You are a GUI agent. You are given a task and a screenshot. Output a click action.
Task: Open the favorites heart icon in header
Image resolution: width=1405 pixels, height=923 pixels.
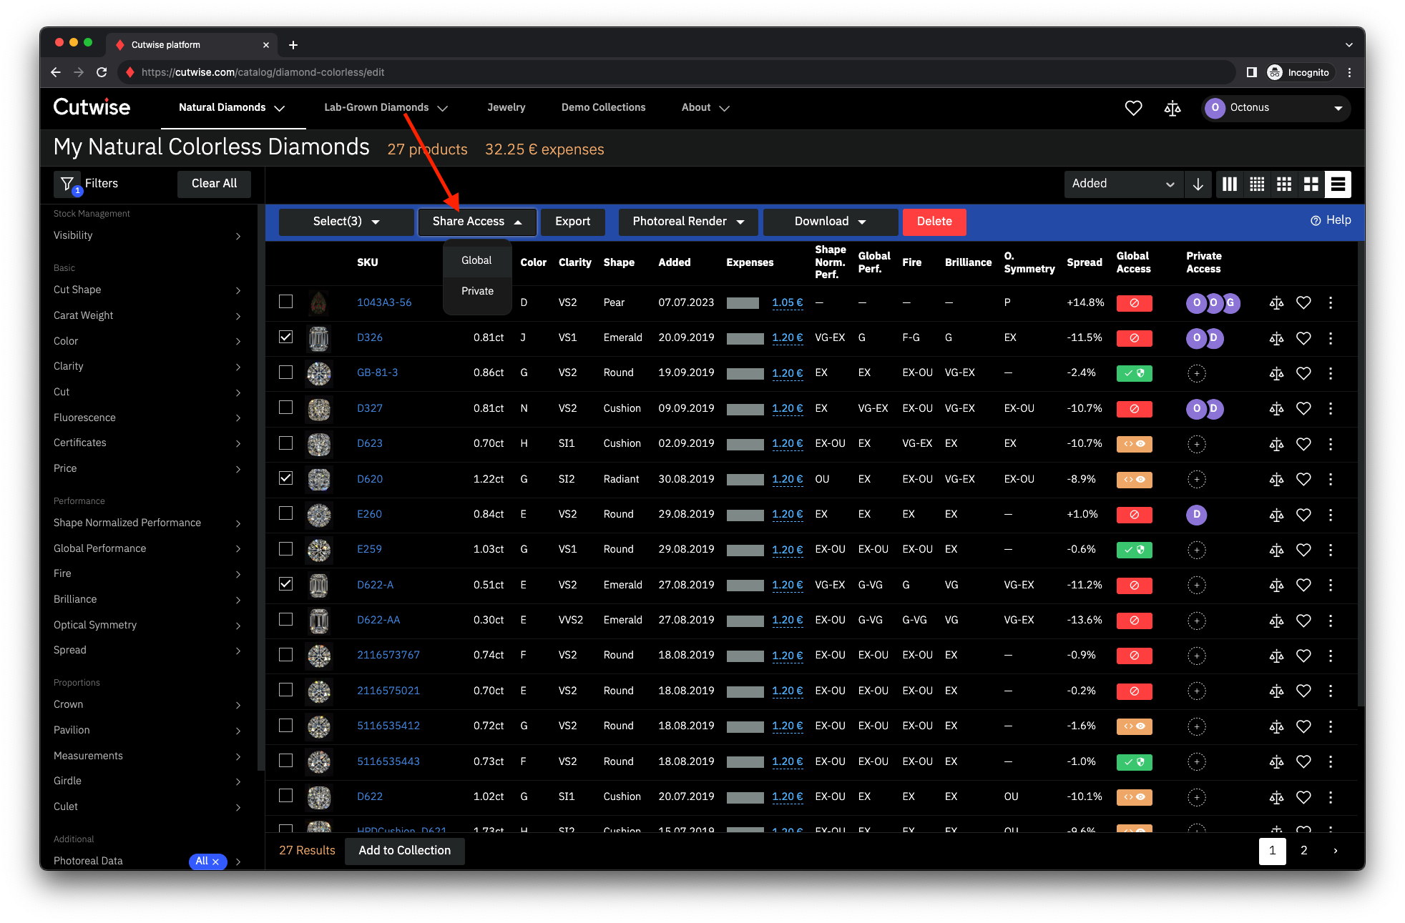point(1133,108)
